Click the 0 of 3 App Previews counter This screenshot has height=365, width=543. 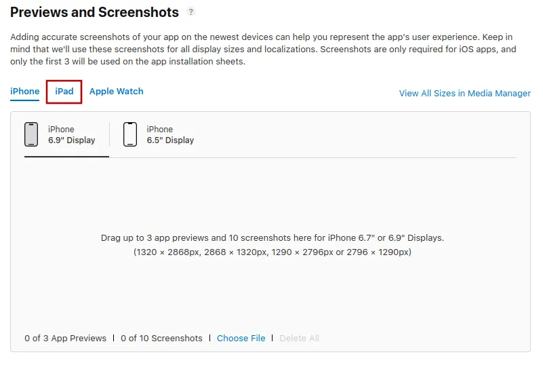click(x=65, y=338)
